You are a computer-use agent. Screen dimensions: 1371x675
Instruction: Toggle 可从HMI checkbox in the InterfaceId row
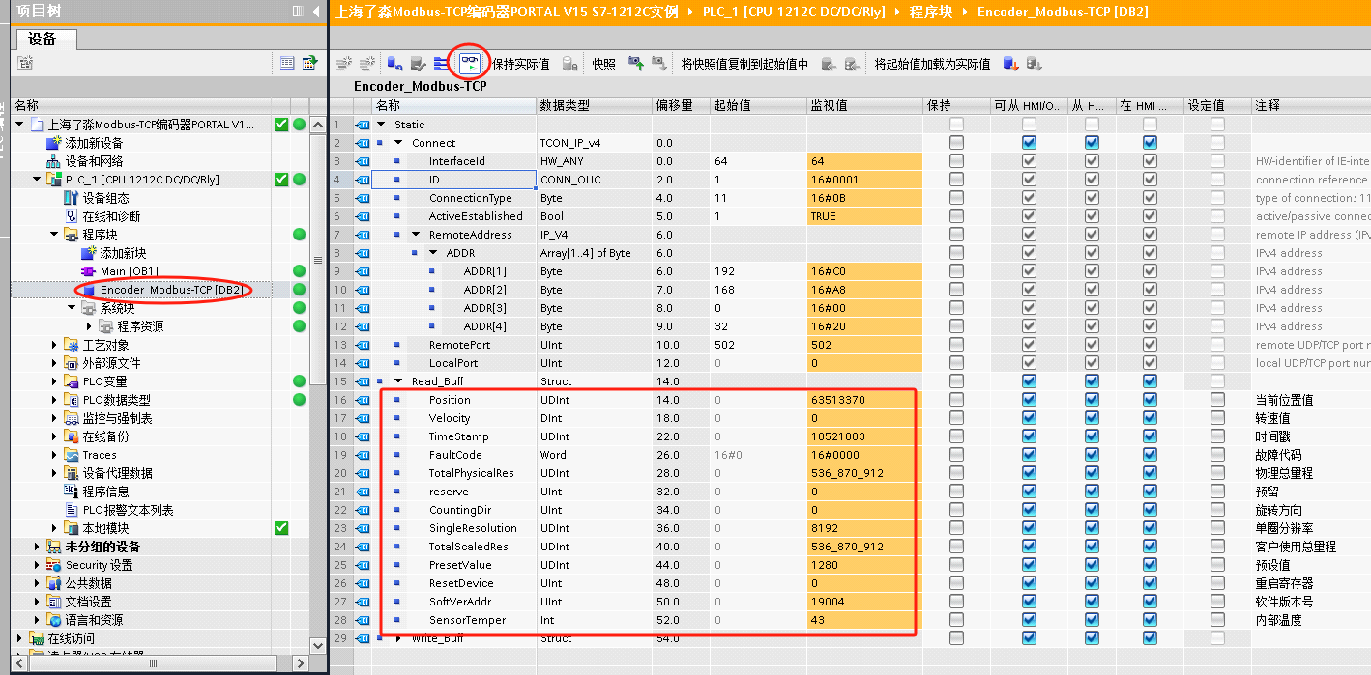point(1029,161)
